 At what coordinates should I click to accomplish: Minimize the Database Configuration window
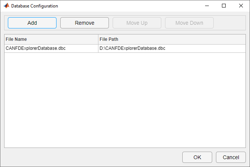(x=207, y=6)
